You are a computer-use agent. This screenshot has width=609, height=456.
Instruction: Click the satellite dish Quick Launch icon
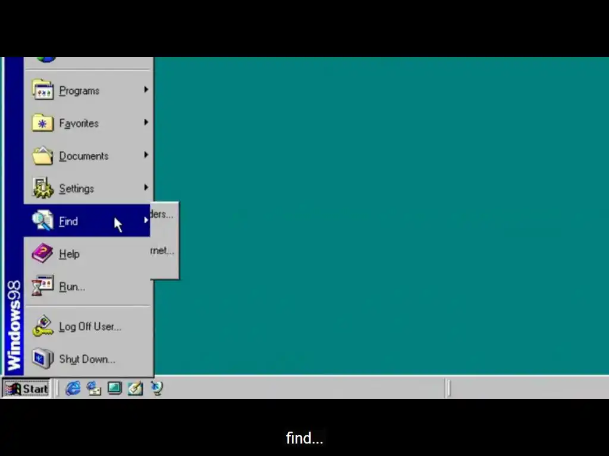point(157,388)
